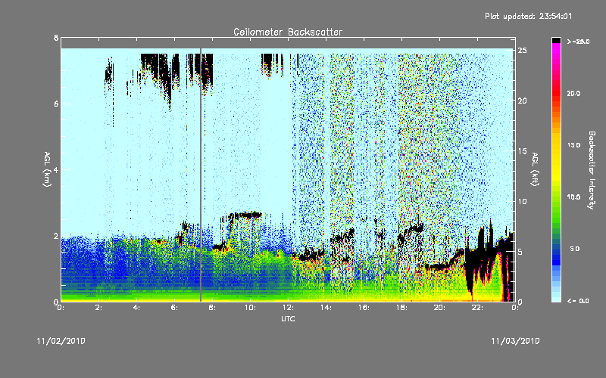Select the '14:' hour tick on UTC axis
Viewport: 606px width, 378px height.
326,308
